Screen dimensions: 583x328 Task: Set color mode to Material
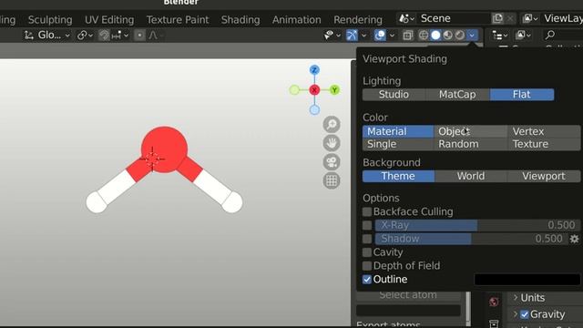[398, 131]
